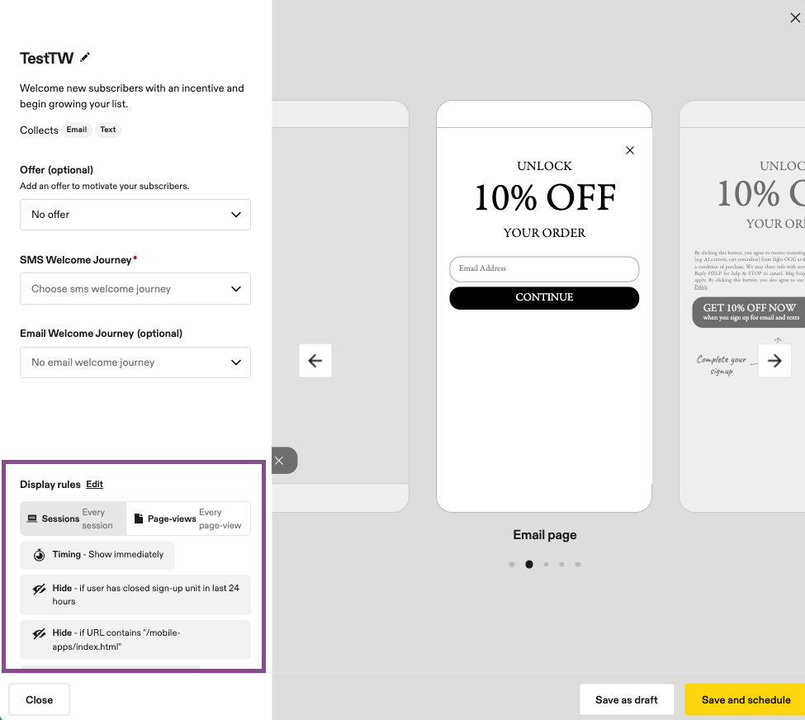Select the Sessions display rule
Screen dimensions: 805x720
pyautogui.click(x=73, y=519)
